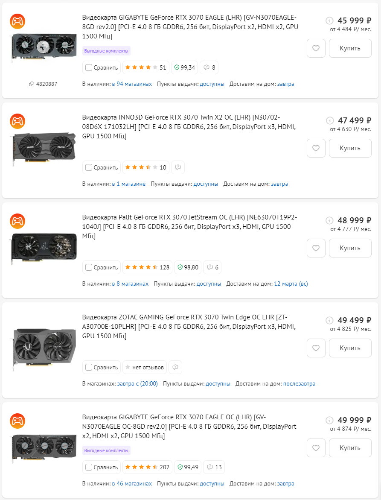Add GIGABYTE RTX 3070 EAGLE (non-OC) to wishlist
Image resolution: width=381 pixels, height=500 pixels.
pos(316,48)
